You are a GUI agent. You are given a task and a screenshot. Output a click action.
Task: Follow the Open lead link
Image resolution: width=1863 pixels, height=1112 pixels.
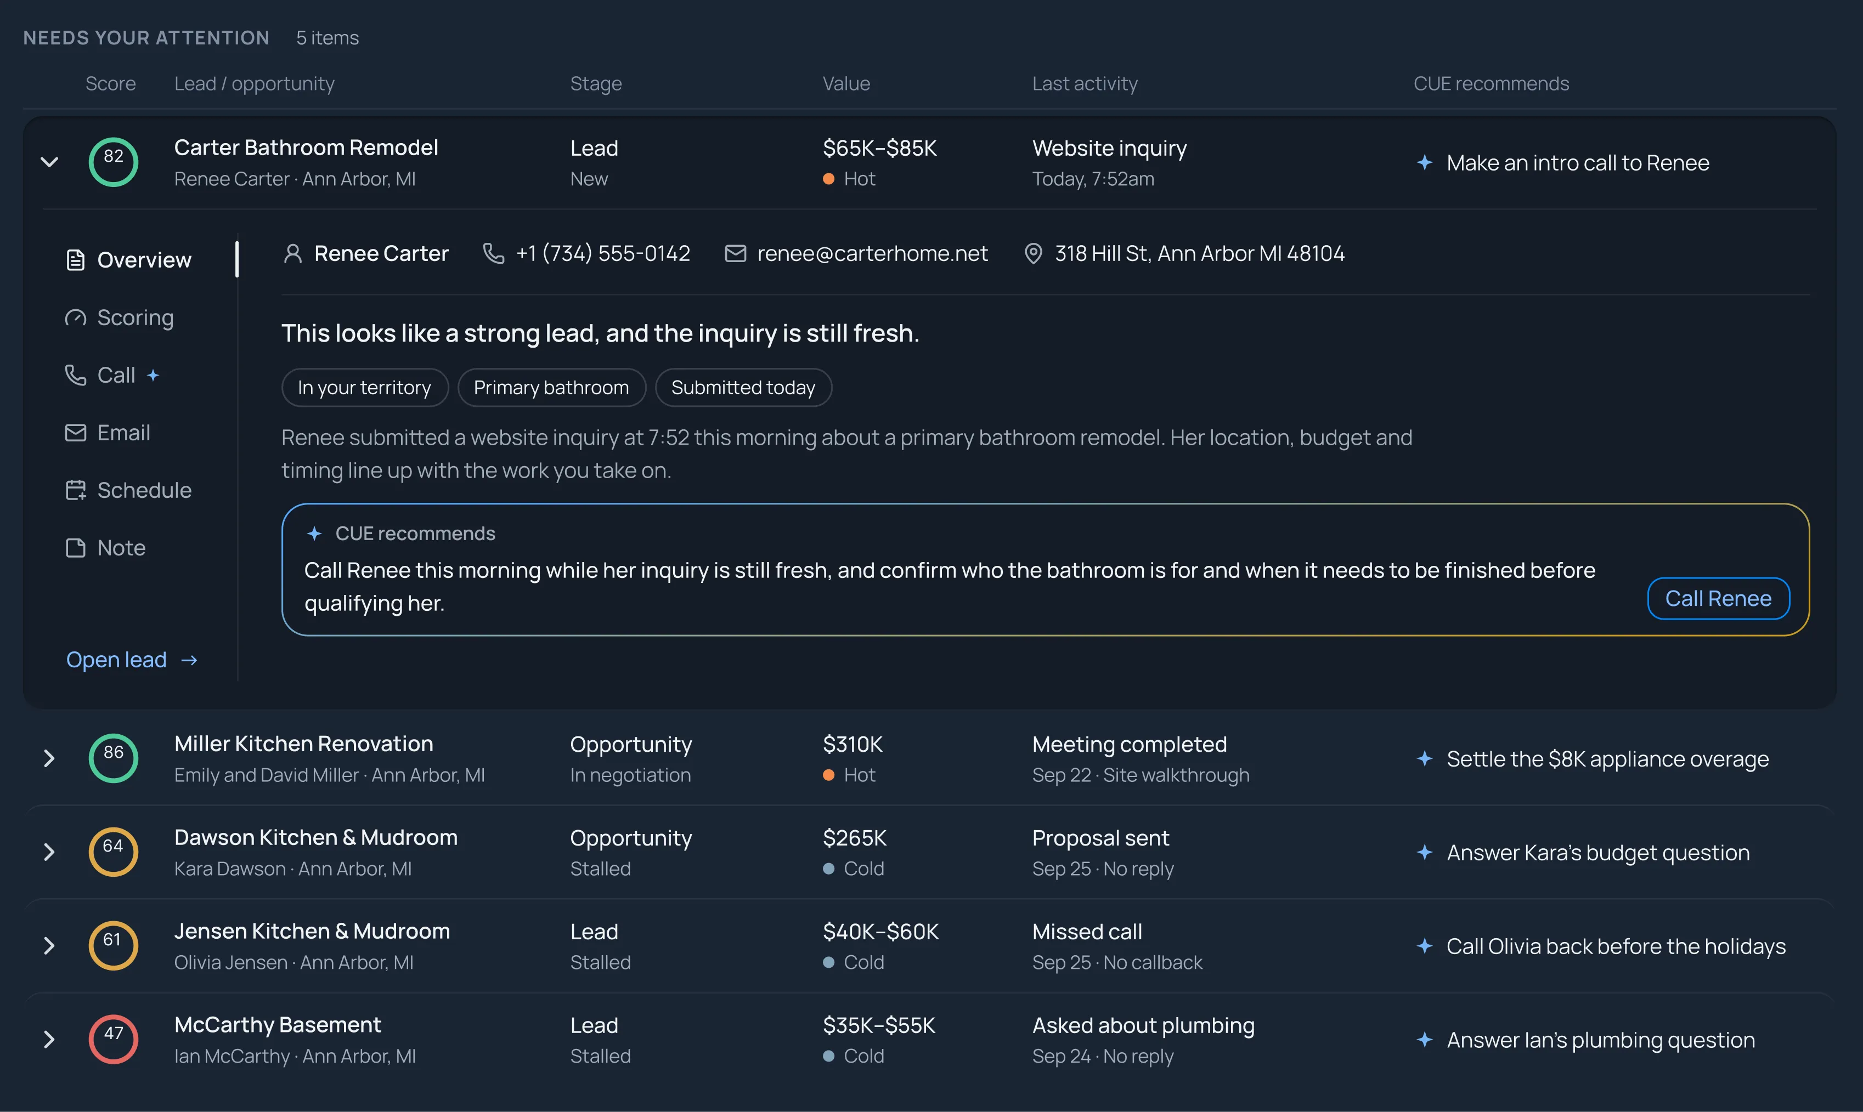click(132, 660)
